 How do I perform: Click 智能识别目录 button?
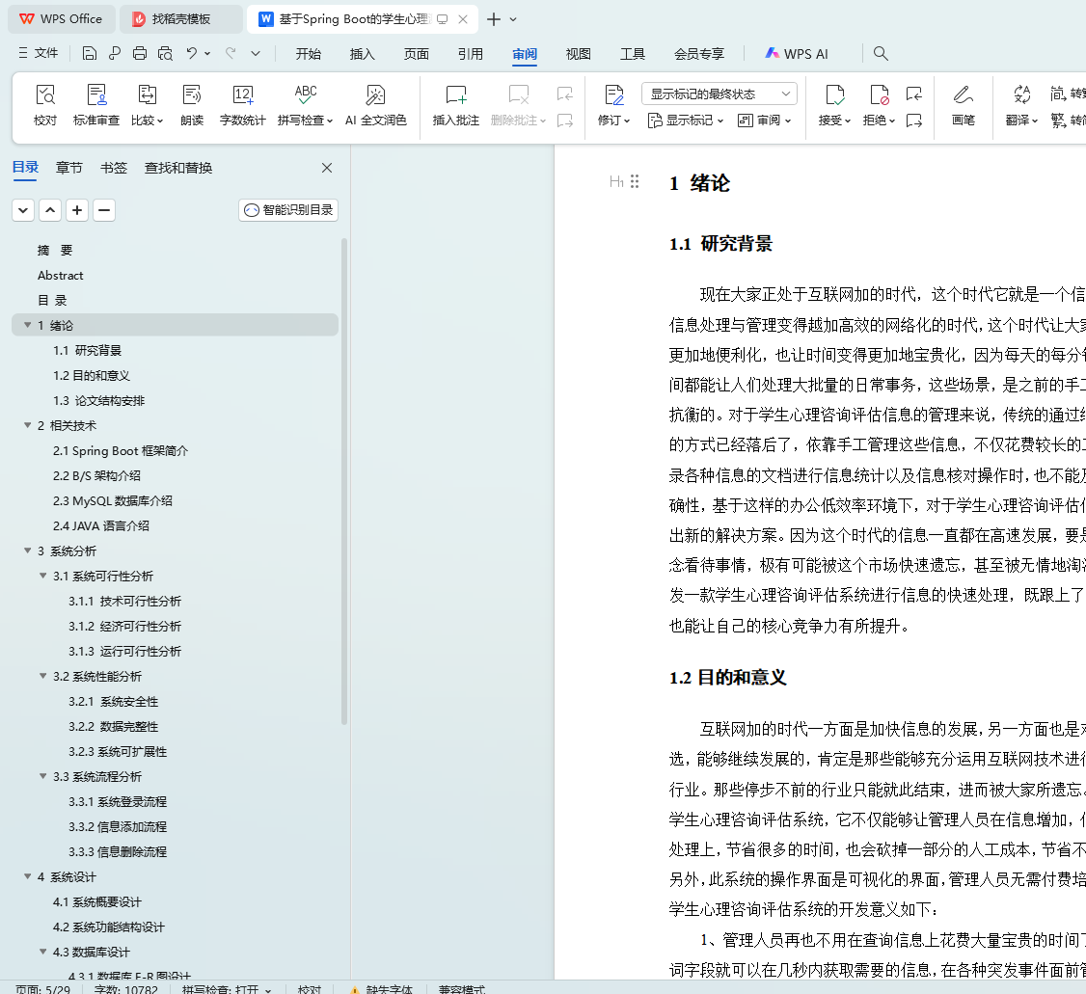[288, 210]
